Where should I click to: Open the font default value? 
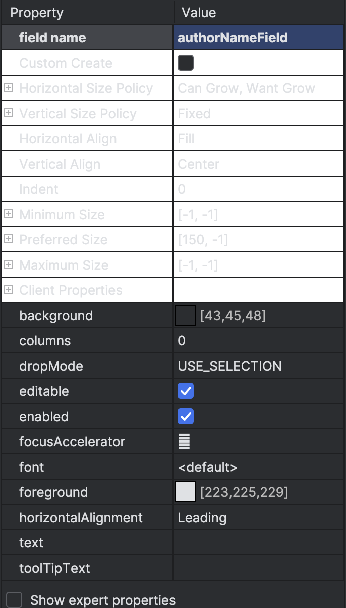(207, 467)
